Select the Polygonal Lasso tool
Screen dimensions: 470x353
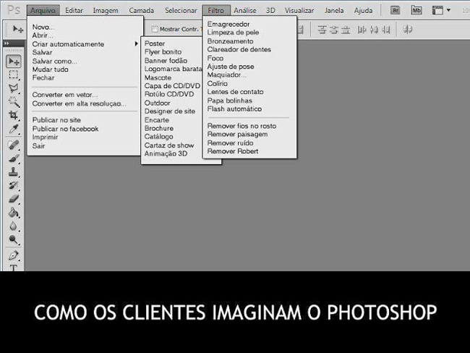14,88
